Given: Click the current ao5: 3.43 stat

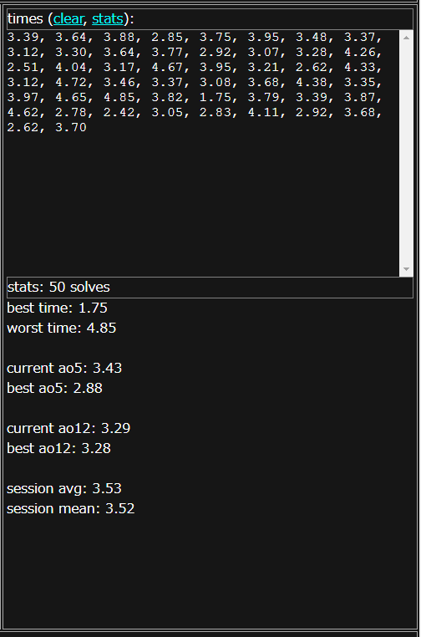Looking at the screenshot, I should point(64,368).
